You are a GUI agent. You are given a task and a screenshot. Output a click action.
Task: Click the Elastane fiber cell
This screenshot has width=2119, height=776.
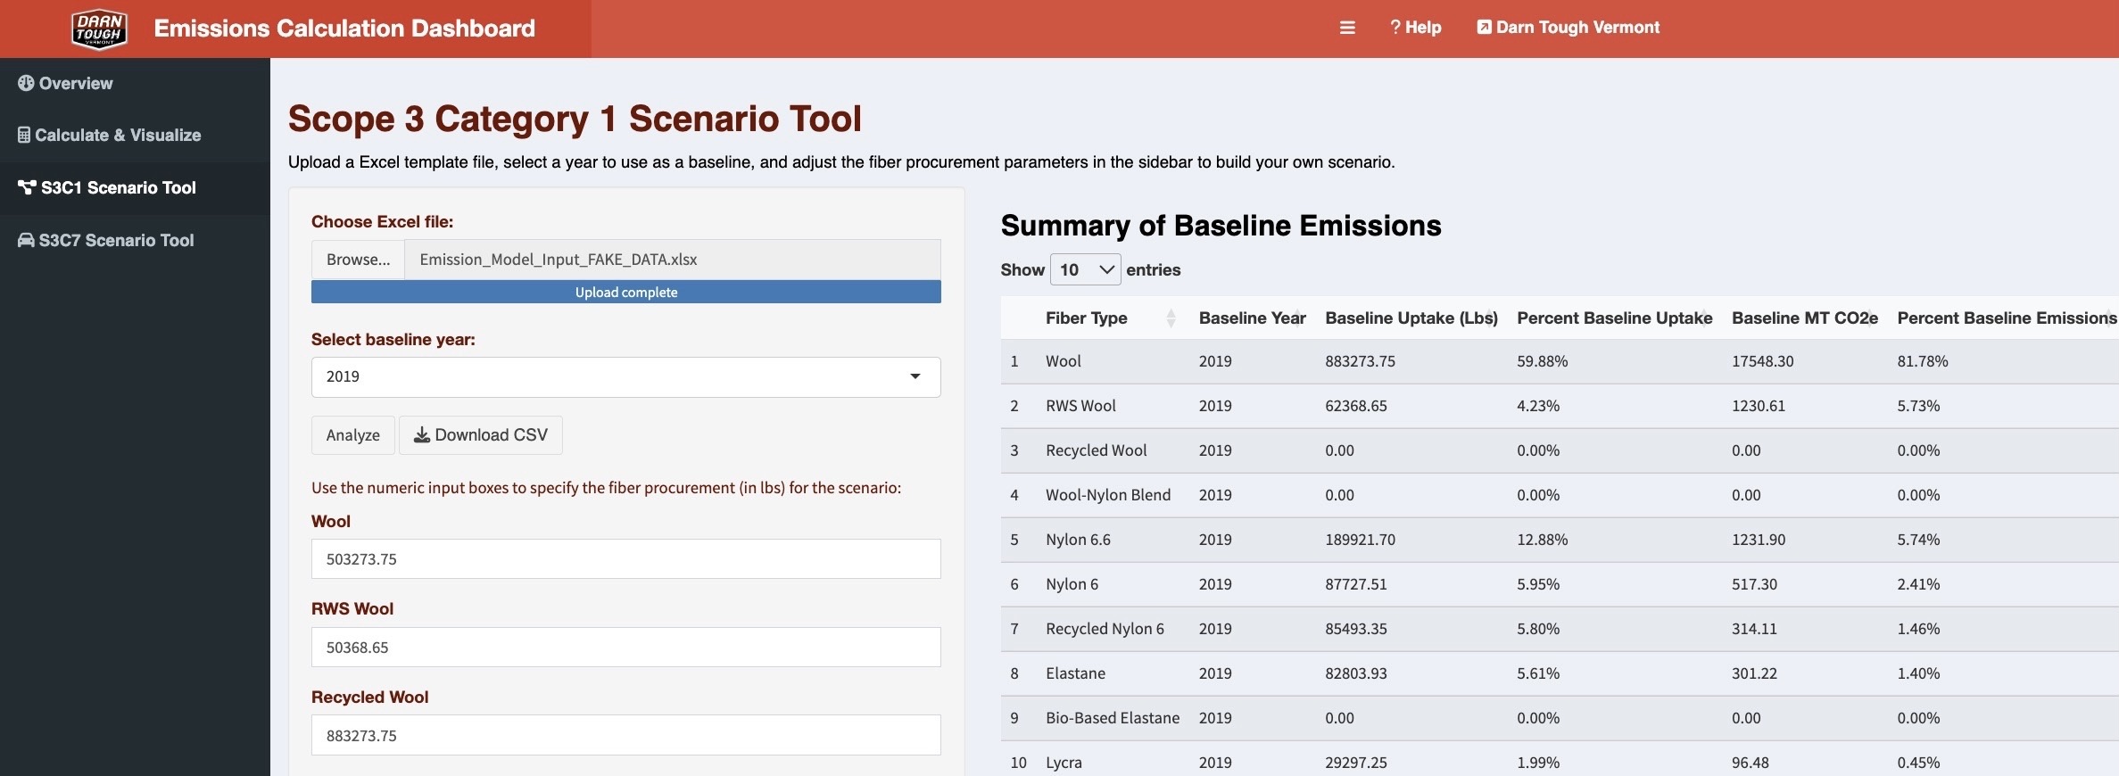1075,673
